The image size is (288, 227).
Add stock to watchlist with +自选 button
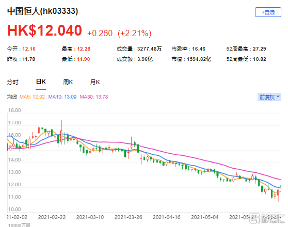click(x=268, y=12)
